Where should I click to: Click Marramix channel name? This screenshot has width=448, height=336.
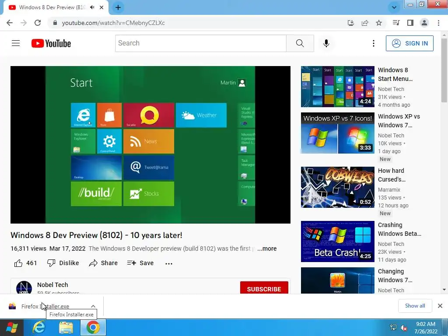tap(389, 190)
